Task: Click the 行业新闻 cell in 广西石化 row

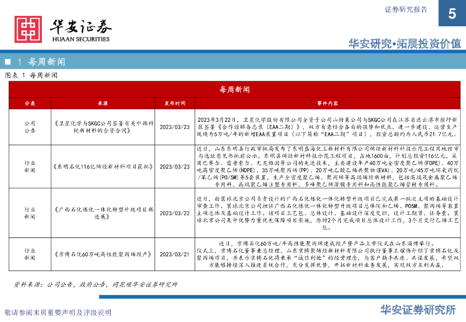Action: coord(30,213)
